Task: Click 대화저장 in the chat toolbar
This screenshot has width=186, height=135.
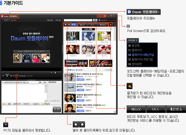Action: (x=26, y=104)
